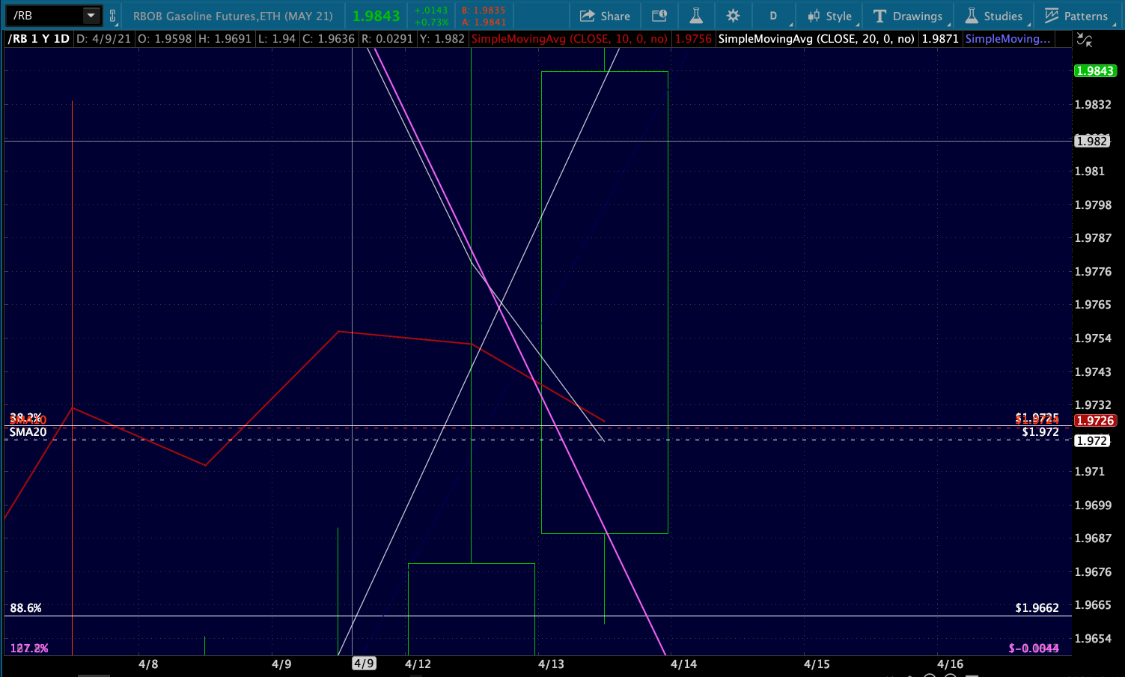Open the Patterns menu
This screenshot has height=677, width=1125.
[1076, 16]
